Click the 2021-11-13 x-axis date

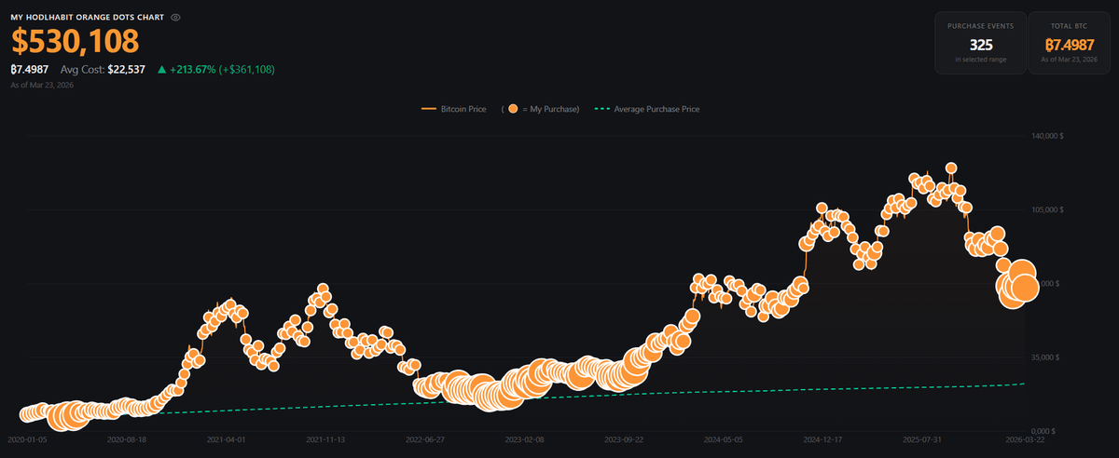coord(325,438)
